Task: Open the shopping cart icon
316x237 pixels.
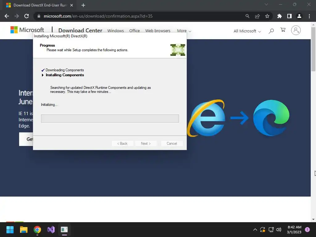Action: point(283,30)
